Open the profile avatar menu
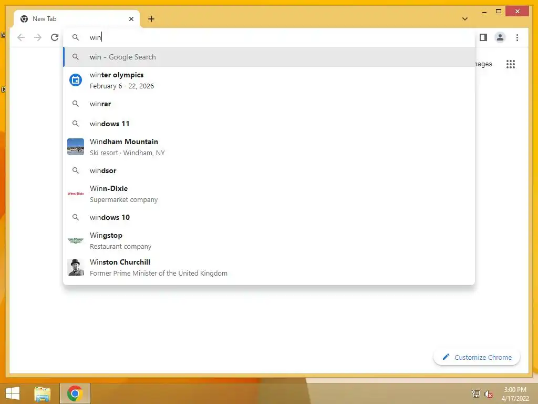This screenshot has height=404, width=538. click(x=500, y=37)
